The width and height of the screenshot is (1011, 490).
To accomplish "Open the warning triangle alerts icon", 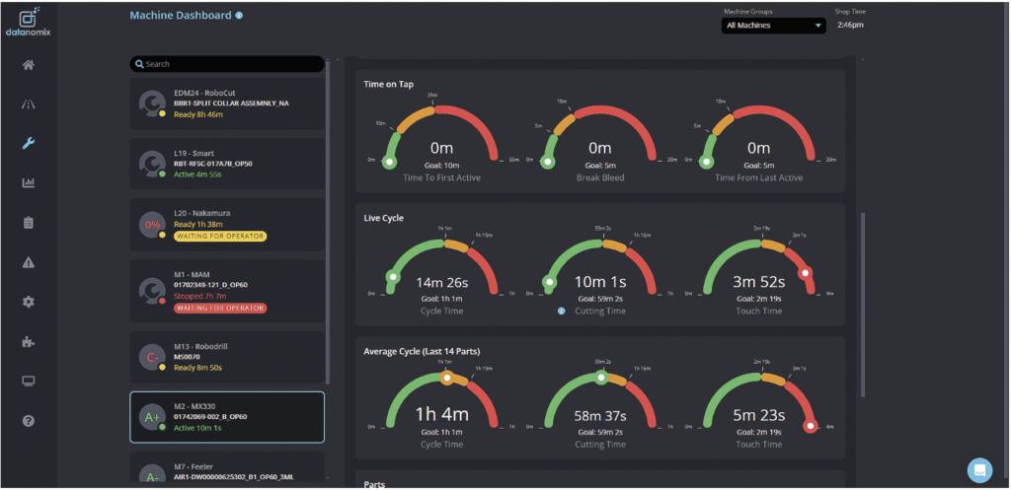I will click(x=29, y=262).
